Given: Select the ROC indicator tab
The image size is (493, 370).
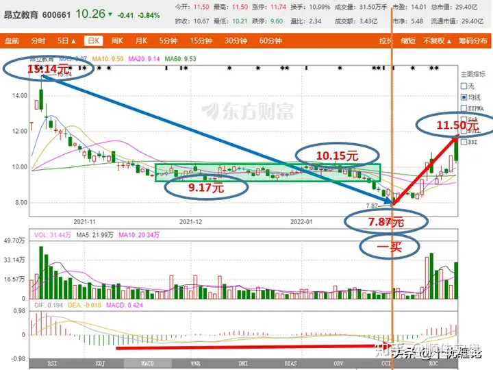Looking at the screenshot, I should [x=433, y=363].
